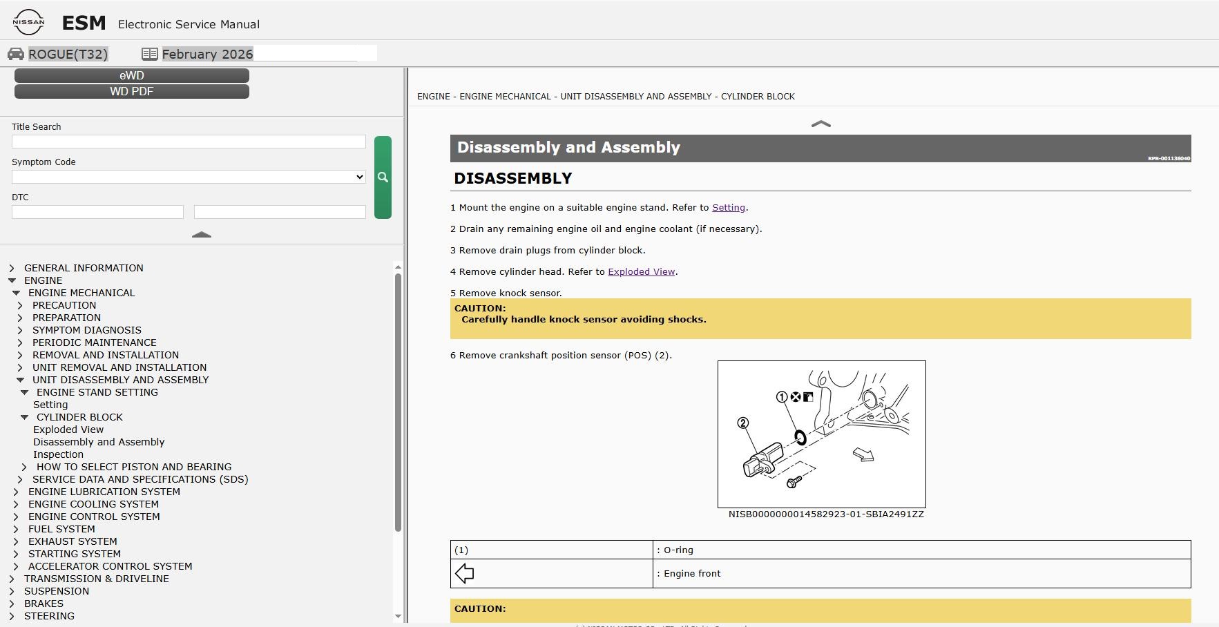Click the green magnifier search button
This screenshot has width=1219, height=627.
(x=383, y=177)
